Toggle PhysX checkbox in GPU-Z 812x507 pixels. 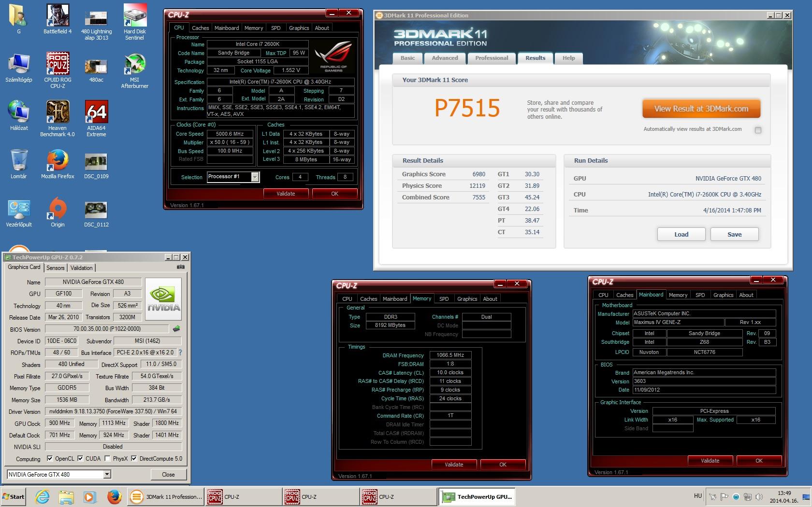coord(107,458)
